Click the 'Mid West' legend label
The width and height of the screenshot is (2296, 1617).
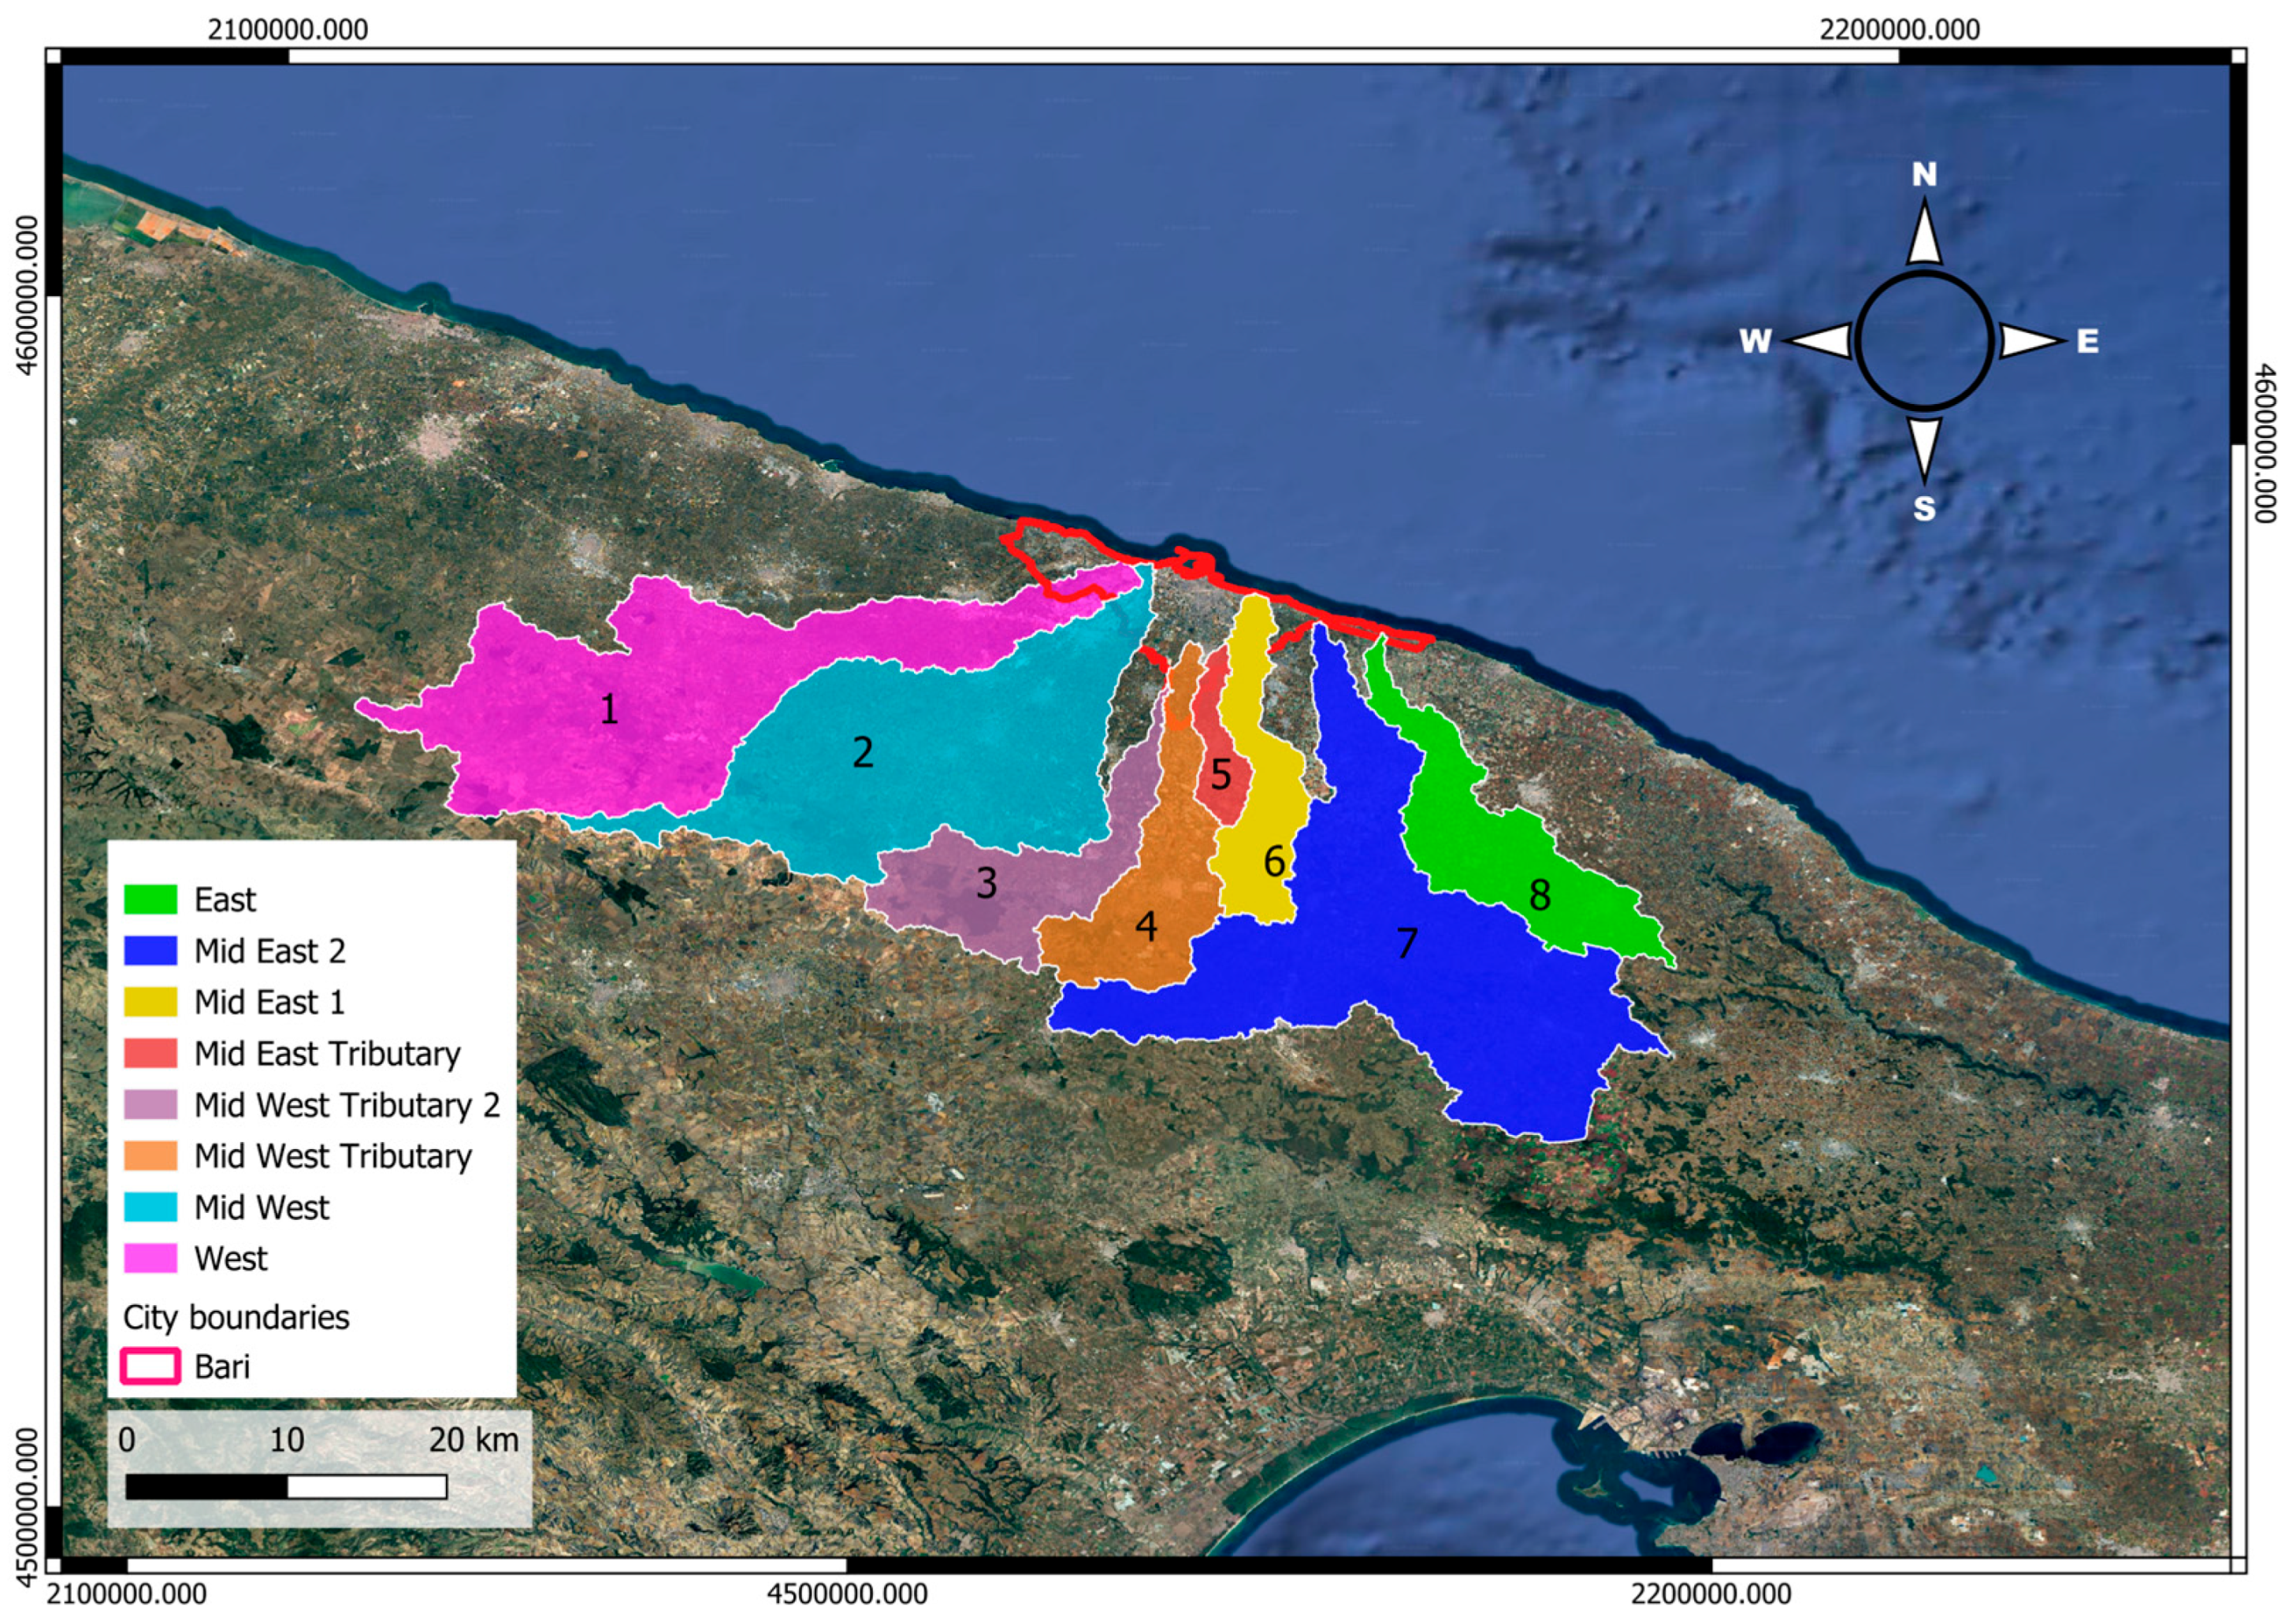(x=262, y=1207)
